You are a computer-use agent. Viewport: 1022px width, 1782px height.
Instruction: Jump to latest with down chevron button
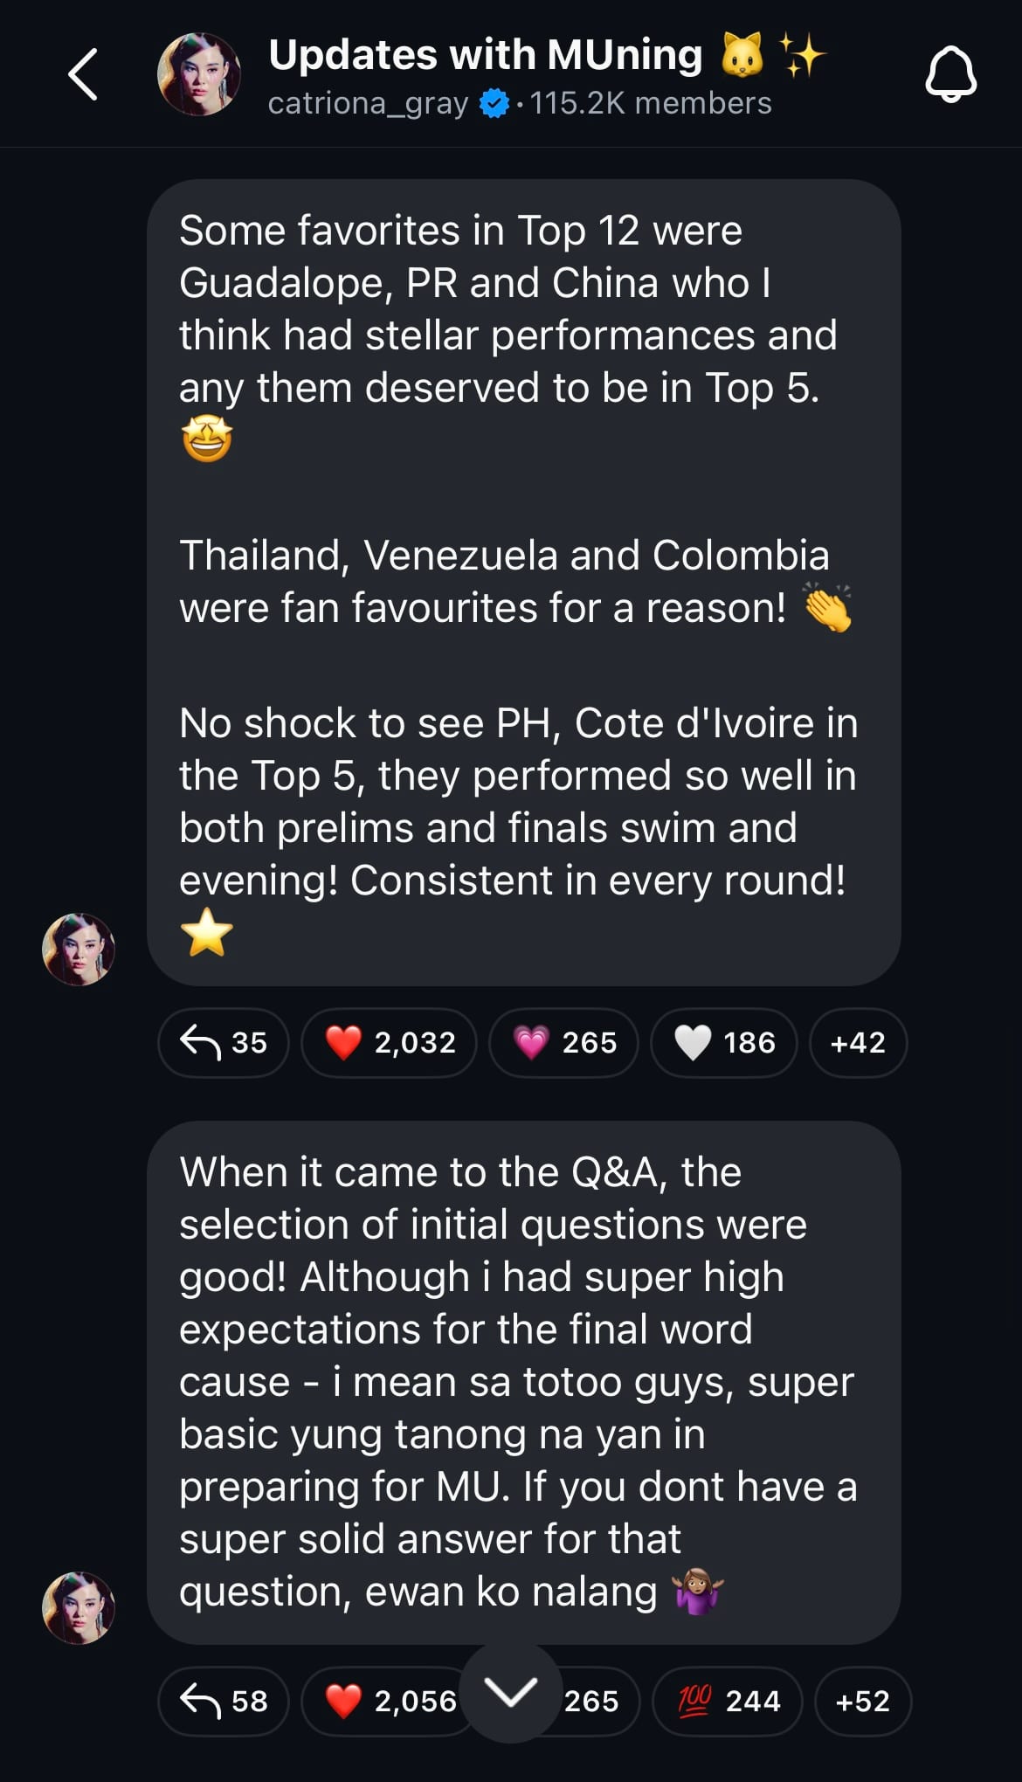coord(511,1693)
